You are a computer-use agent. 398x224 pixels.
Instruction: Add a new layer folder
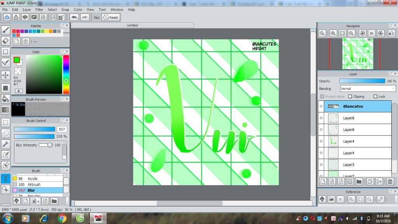[359, 182]
